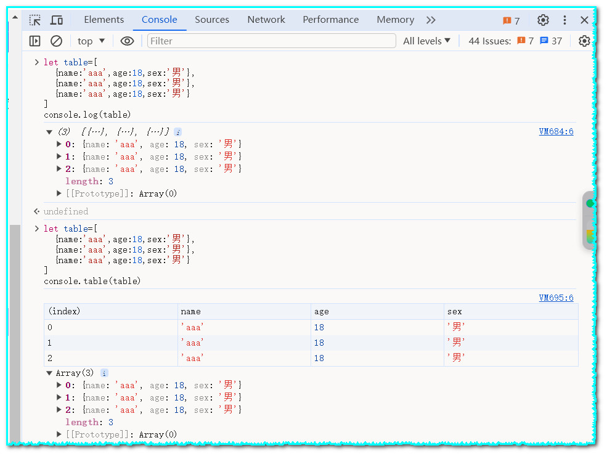
Task: Click the 'length: 3' row under Array(3)
Action: (x=89, y=422)
